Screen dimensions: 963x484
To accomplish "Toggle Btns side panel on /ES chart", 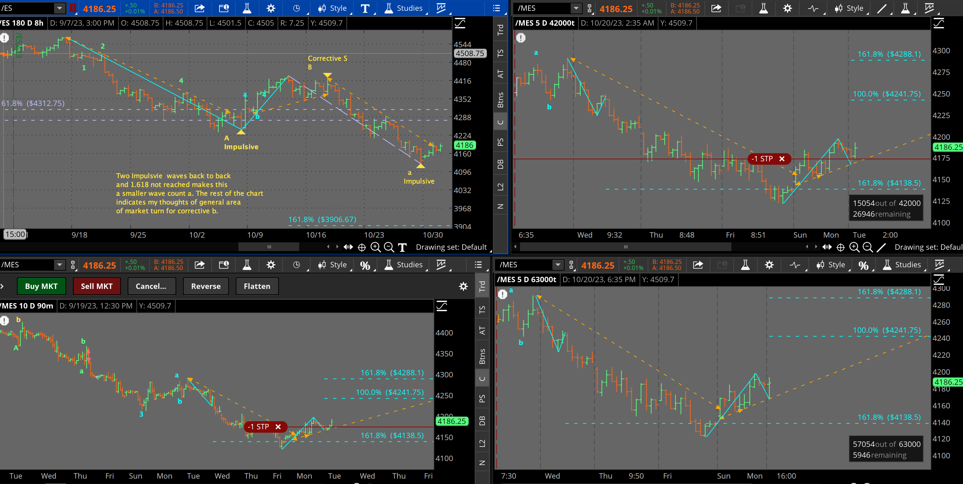I will pyautogui.click(x=500, y=100).
